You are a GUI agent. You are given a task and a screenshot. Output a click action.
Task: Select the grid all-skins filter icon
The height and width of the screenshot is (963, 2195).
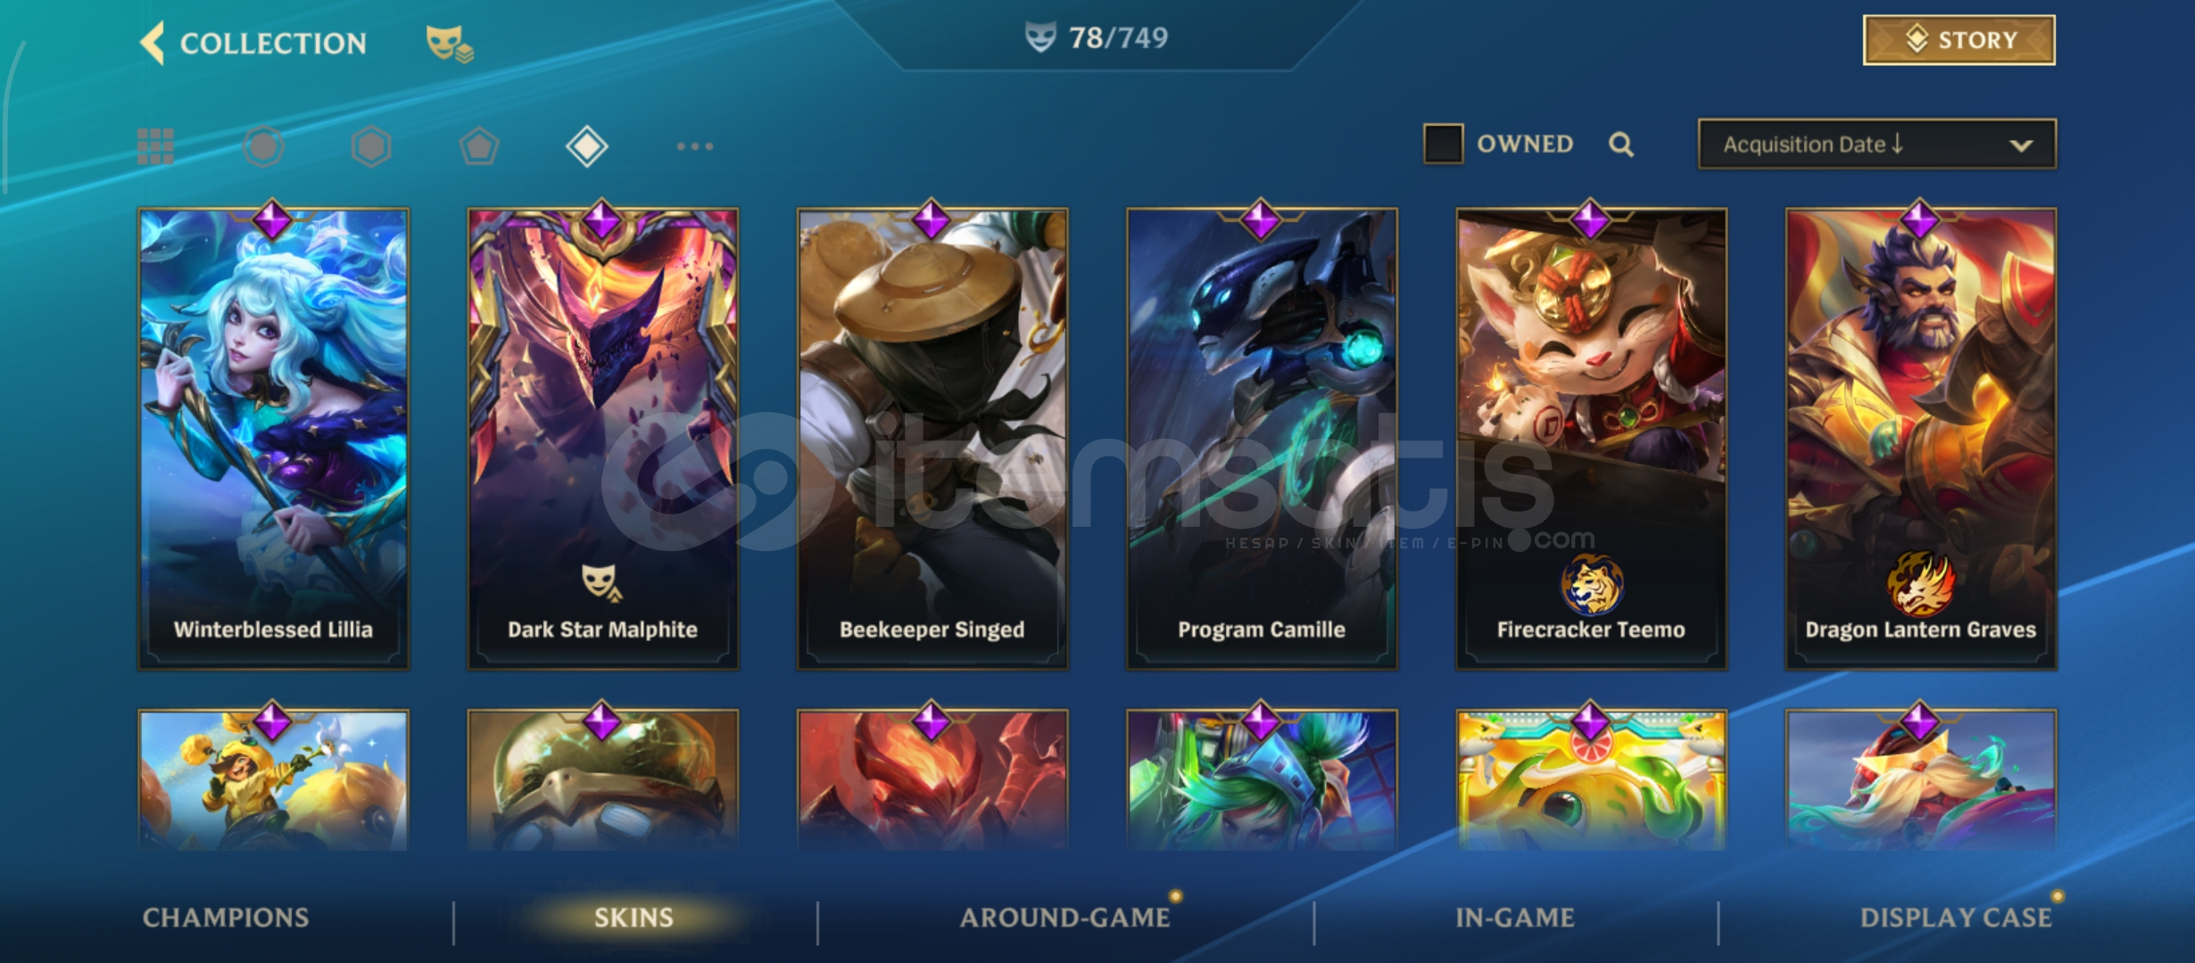(x=155, y=146)
